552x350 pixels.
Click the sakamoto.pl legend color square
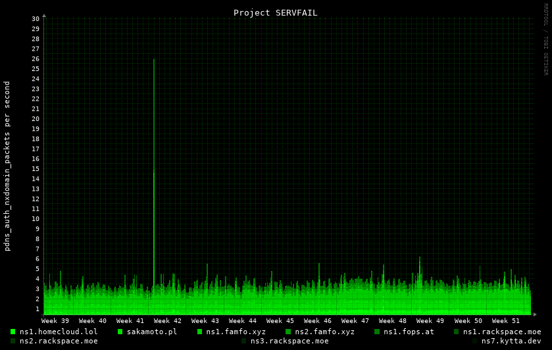tap(120, 332)
